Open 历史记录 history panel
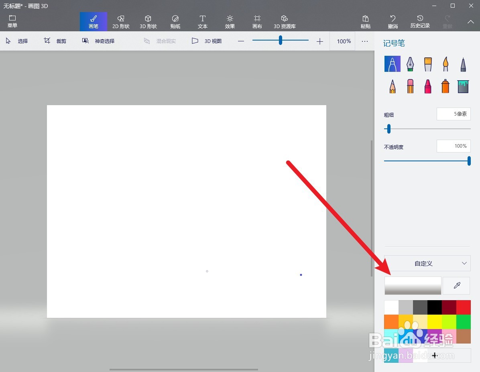 tap(420, 22)
